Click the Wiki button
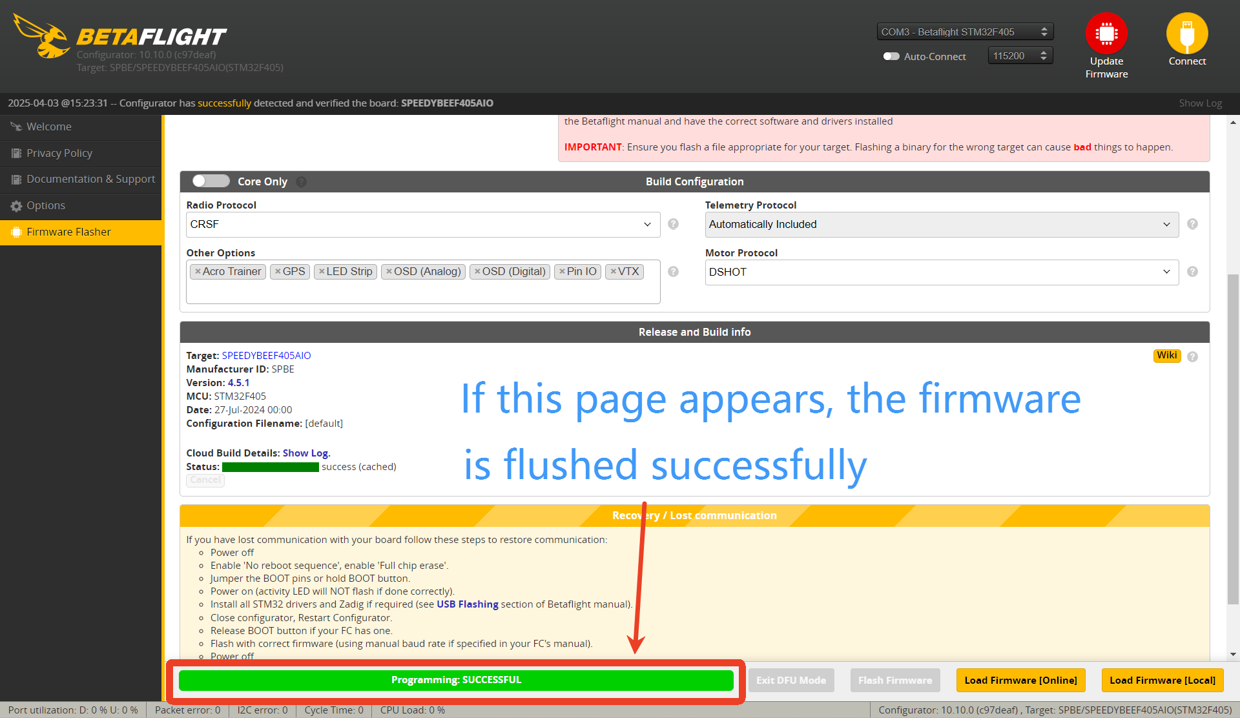The image size is (1240, 718). tap(1166, 356)
